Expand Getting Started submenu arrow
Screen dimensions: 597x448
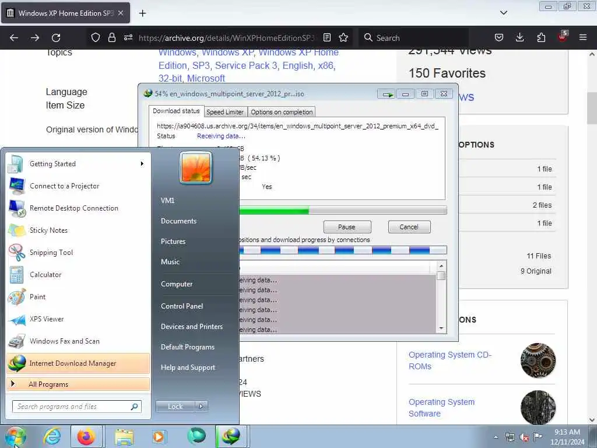coord(142,164)
